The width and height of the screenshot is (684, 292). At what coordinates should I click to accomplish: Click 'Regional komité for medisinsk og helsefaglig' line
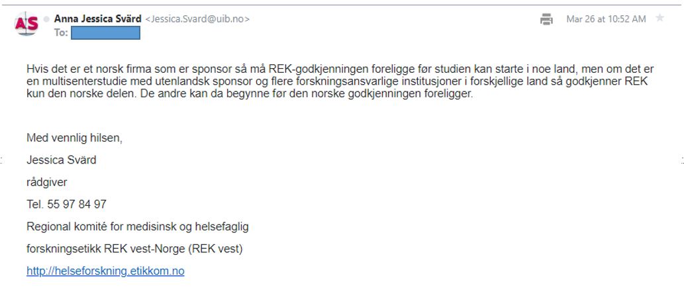coord(138,227)
